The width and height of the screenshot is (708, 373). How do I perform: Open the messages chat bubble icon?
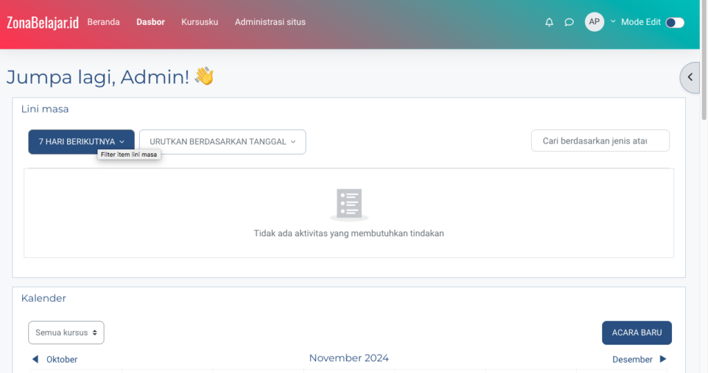click(569, 22)
